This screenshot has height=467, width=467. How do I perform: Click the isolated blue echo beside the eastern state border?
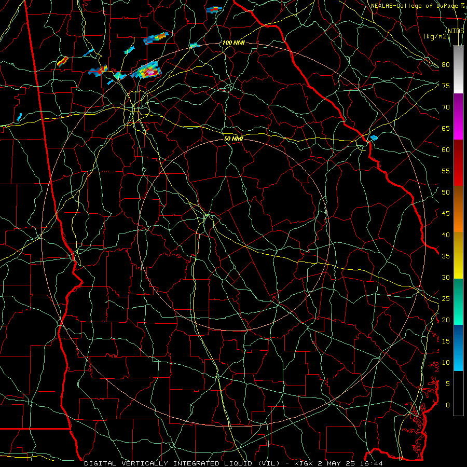coord(374,138)
